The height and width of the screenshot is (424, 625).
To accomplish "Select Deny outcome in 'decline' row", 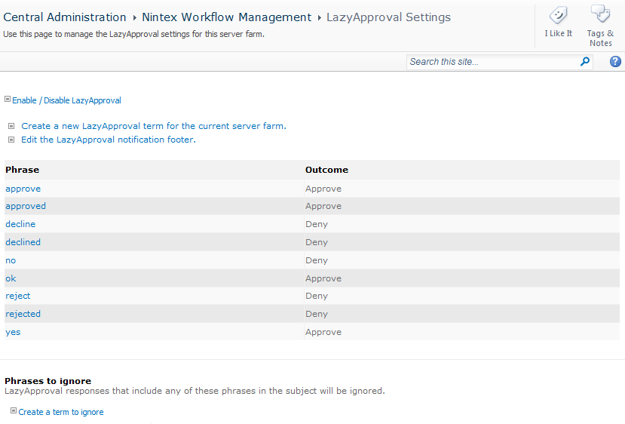I will click(317, 224).
